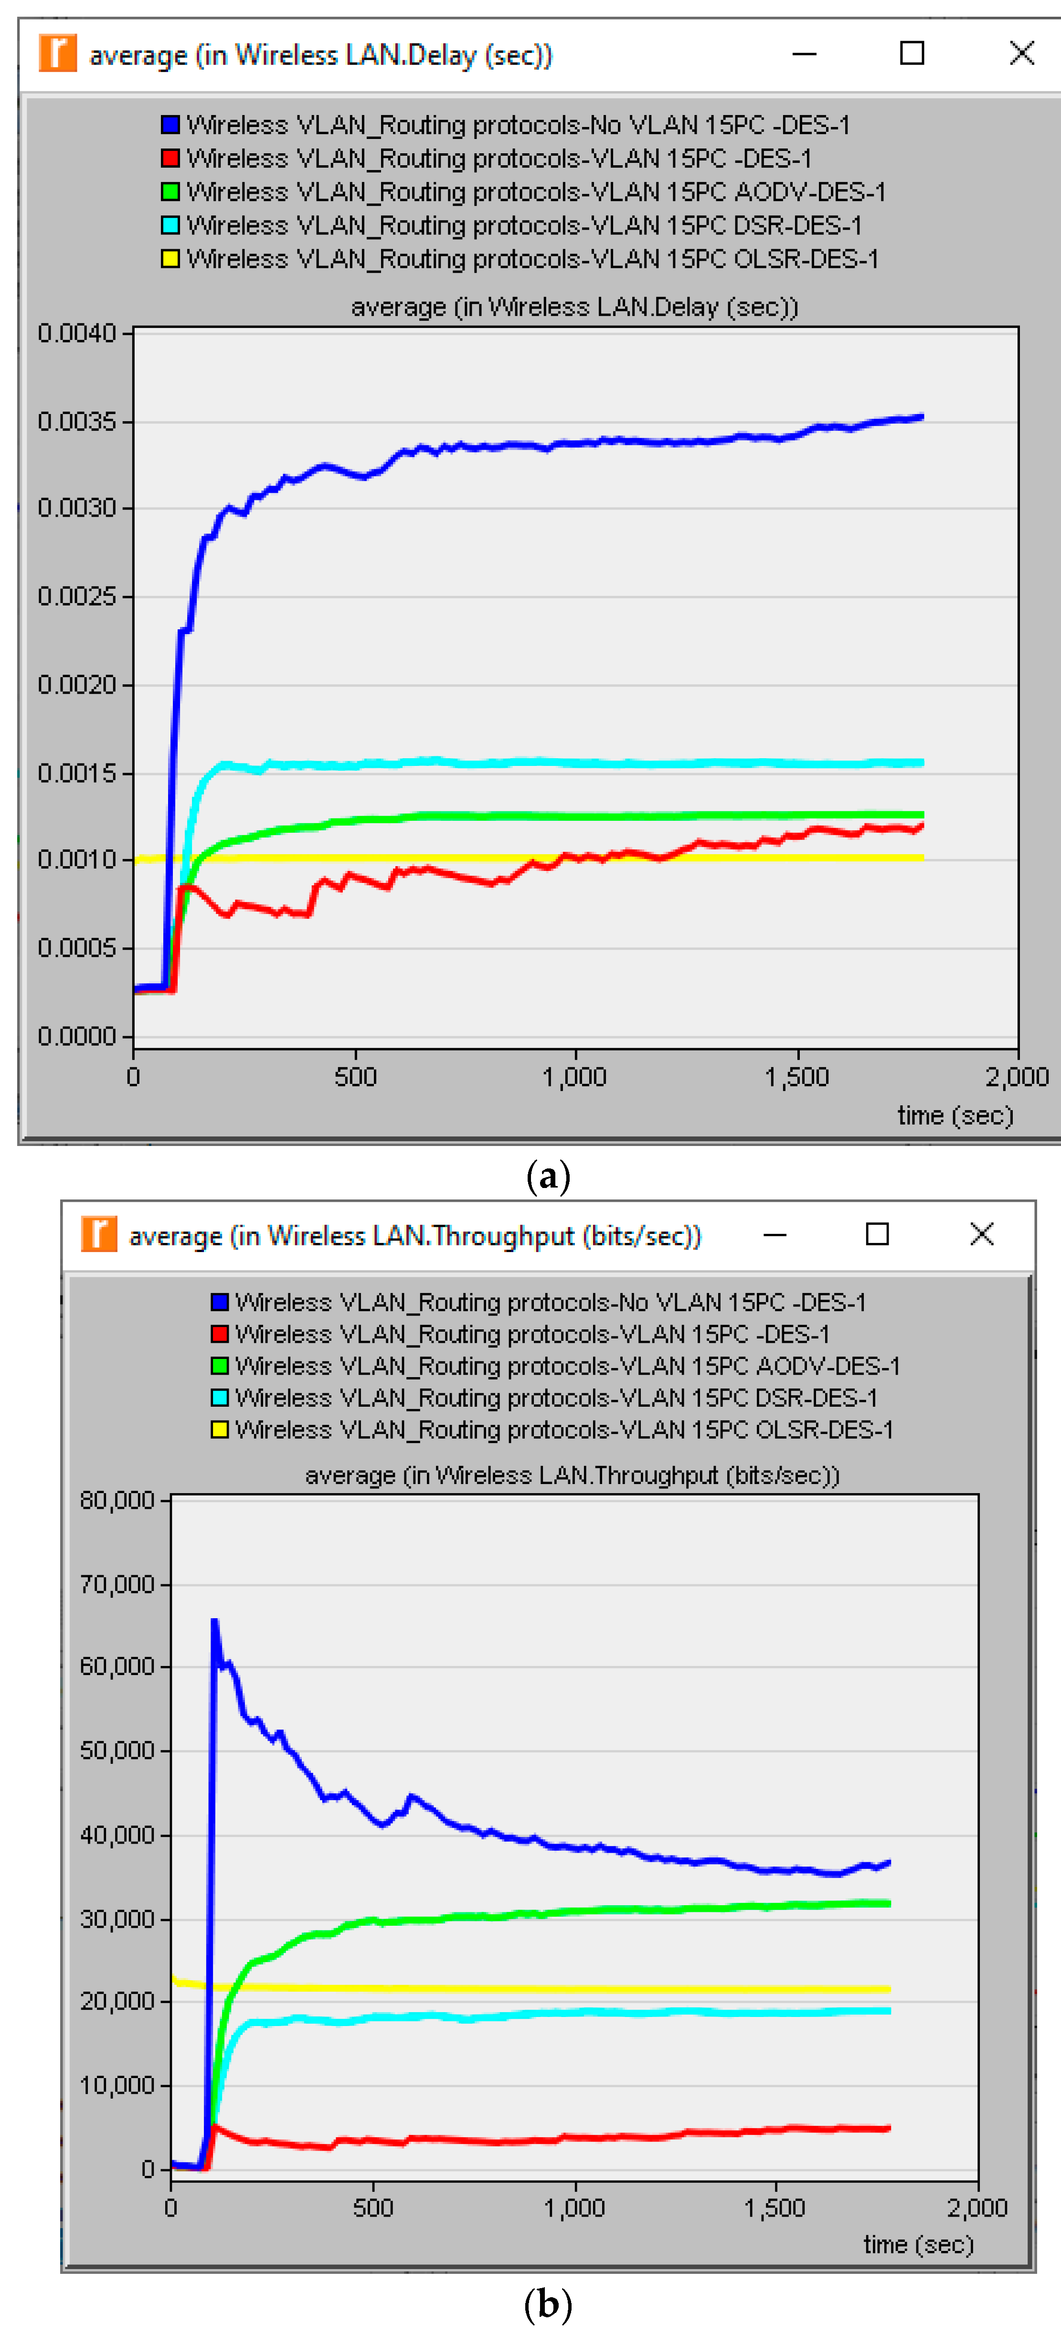This screenshot has height=2334, width=1061.
Task: Click the Throughput window title bar text
Action: pos(415,1236)
